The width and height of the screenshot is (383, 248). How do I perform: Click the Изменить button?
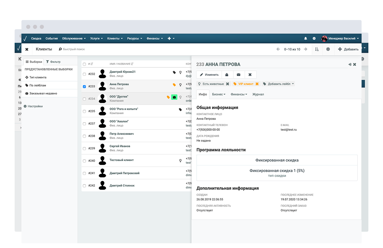coord(209,75)
